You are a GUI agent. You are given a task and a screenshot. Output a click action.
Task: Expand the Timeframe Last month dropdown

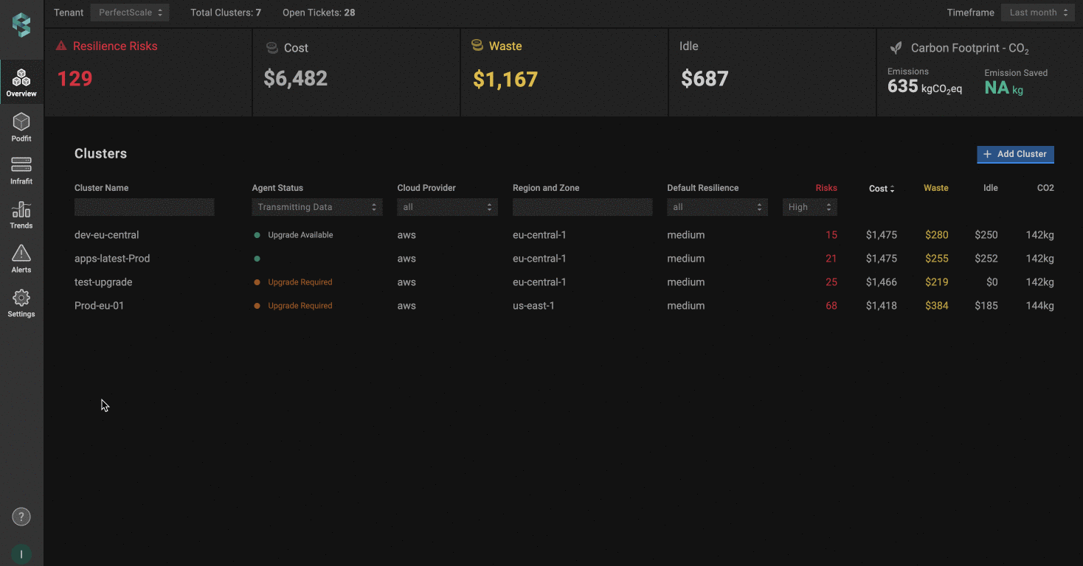[1037, 13]
